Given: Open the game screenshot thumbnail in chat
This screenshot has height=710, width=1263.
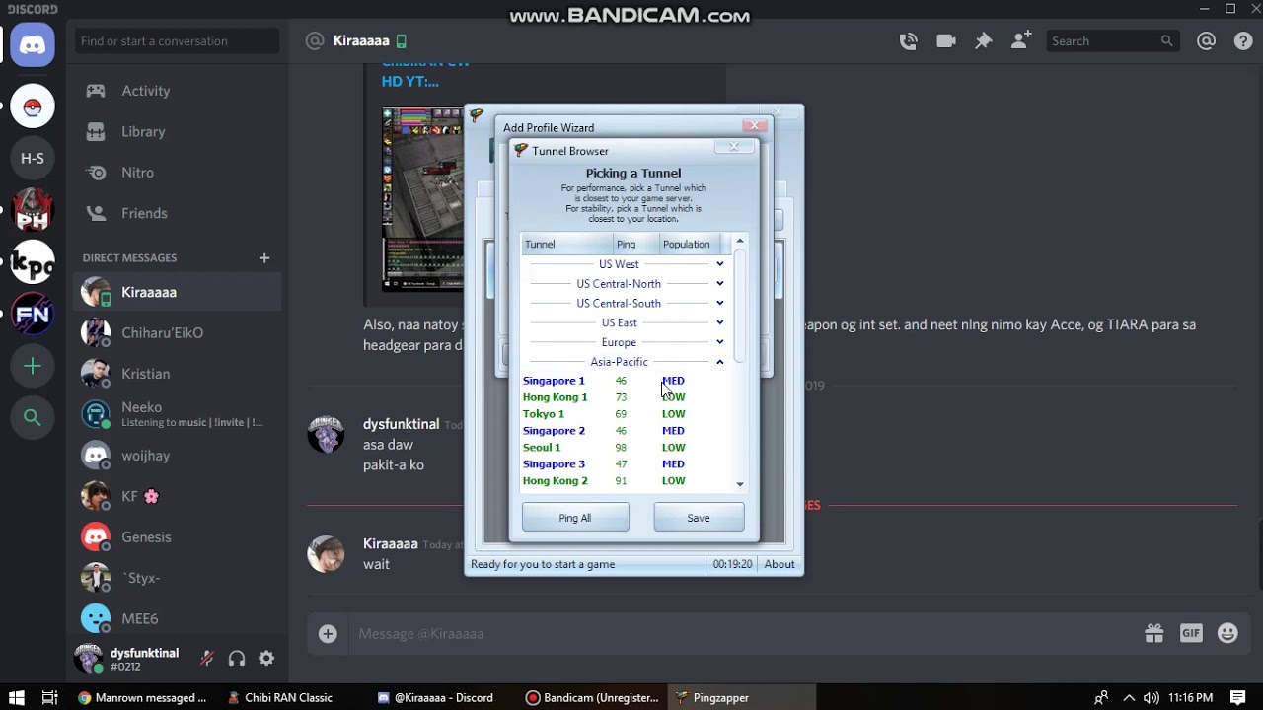Looking at the screenshot, I should tap(423, 199).
